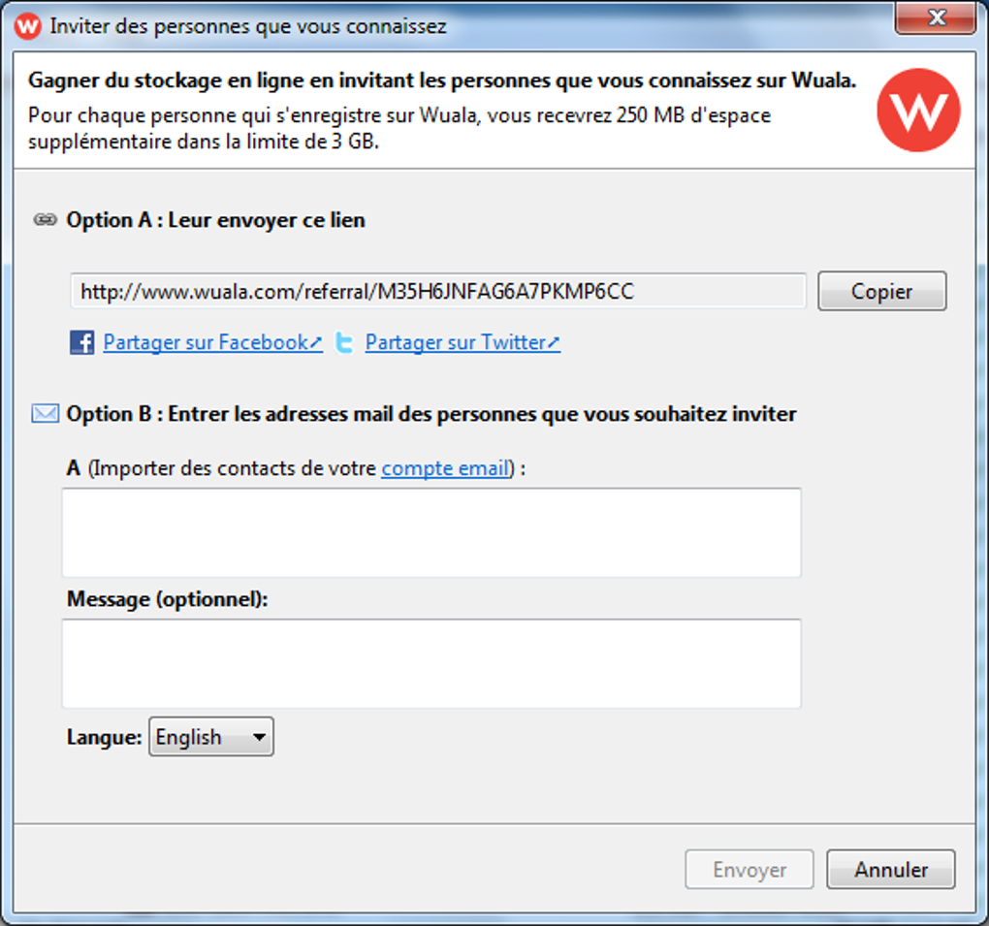Click the referral URL text field

(437, 291)
